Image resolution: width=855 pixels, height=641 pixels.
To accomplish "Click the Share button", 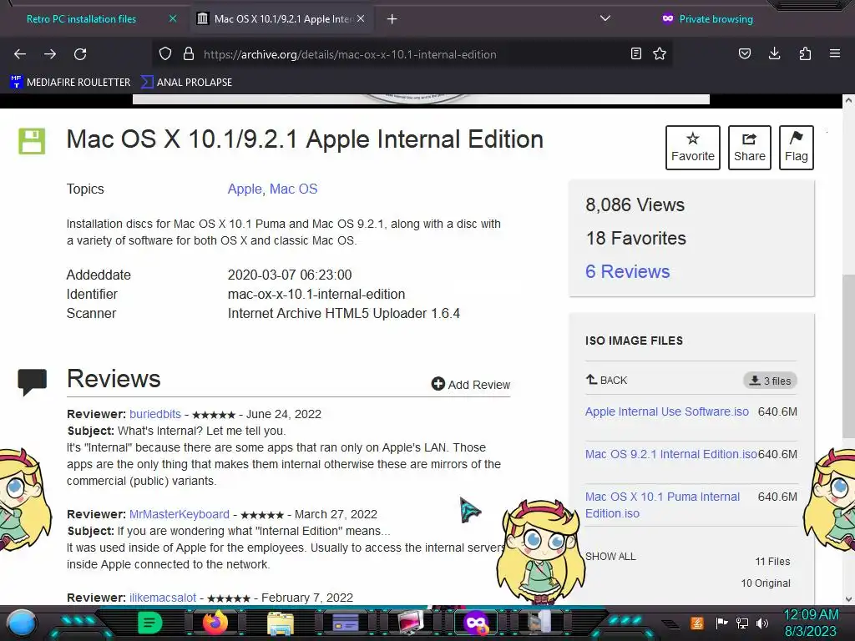I will (749, 148).
